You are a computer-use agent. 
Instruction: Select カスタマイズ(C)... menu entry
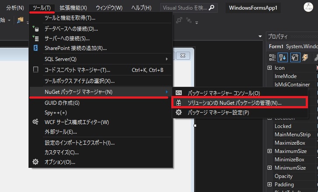click(x=101, y=153)
